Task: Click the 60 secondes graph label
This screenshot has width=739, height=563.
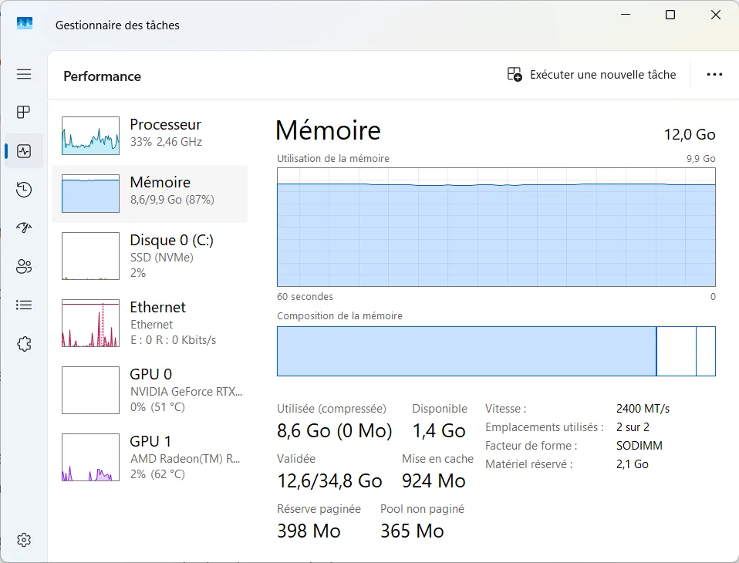Action: coord(305,297)
